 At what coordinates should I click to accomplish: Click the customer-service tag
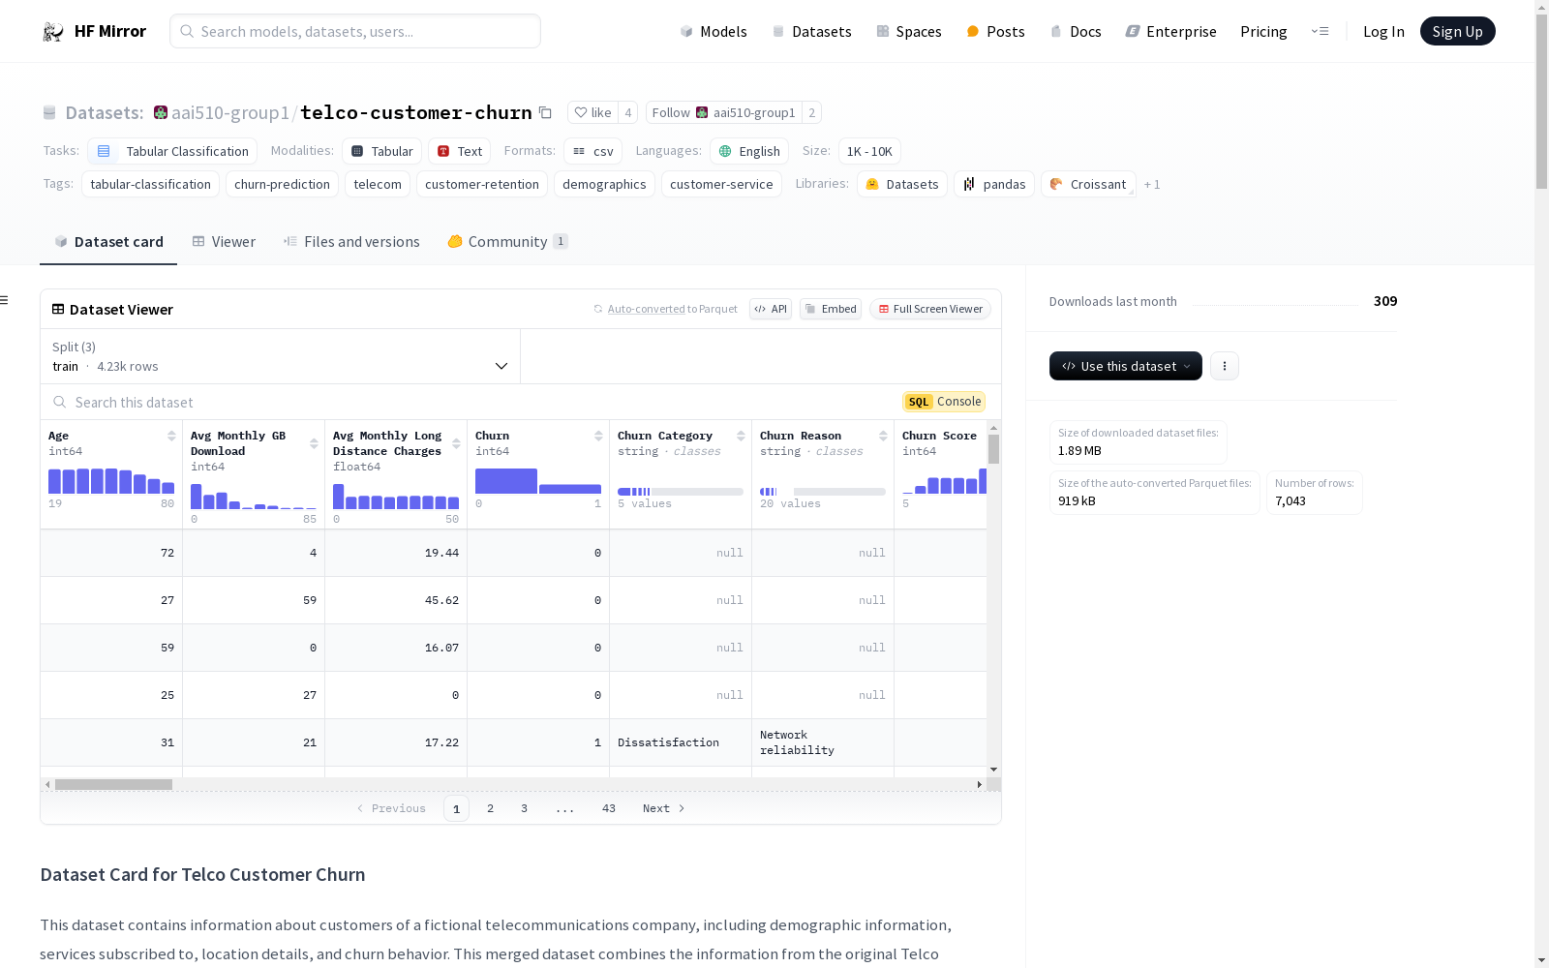click(x=721, y=184)
